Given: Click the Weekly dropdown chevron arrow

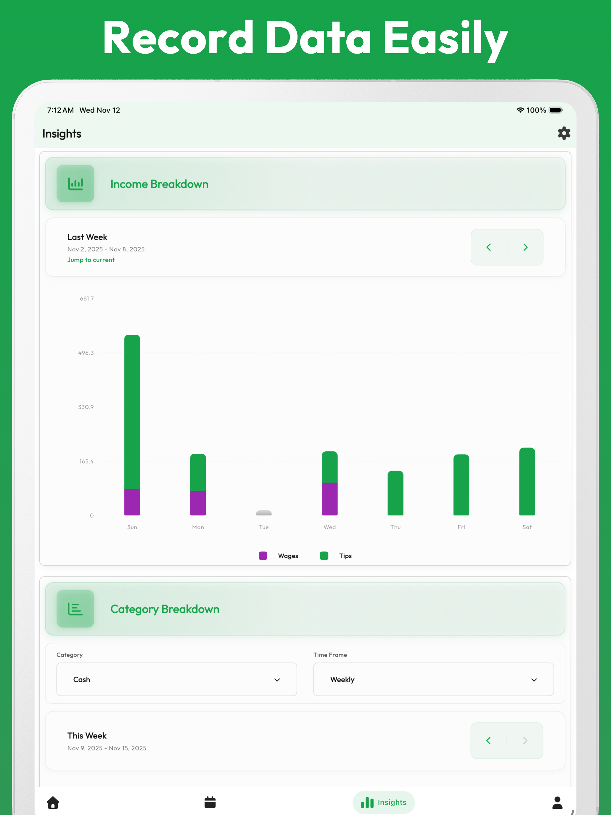Looking at the screenshot, I should tap(534, 680).
